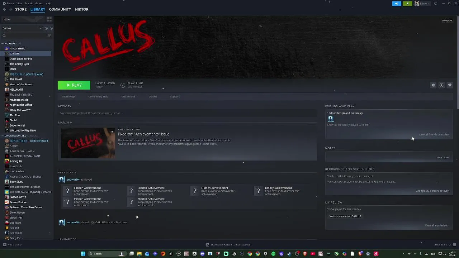459x258 pixels.
Task: Open the Guides link
Action: tap(153, 97)
